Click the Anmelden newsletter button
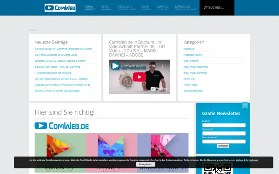This screenshot has width=279, height=174. coord(223,146)
